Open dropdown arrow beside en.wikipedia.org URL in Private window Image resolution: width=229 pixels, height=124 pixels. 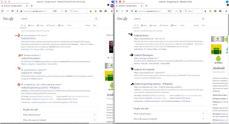[61, 85]
